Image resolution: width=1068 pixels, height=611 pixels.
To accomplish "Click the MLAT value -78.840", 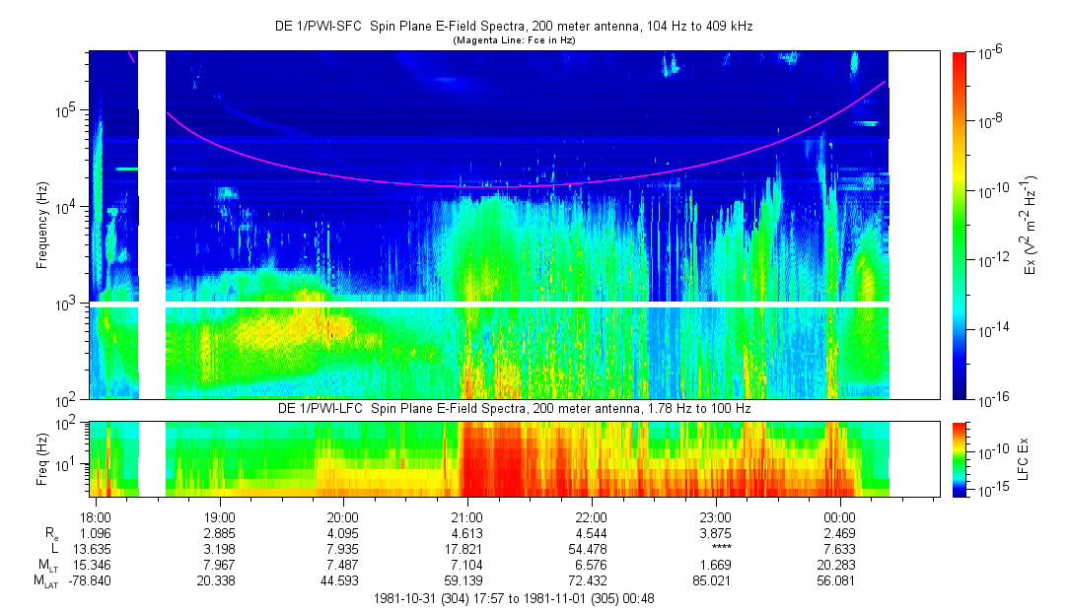I will coord(90,580).
